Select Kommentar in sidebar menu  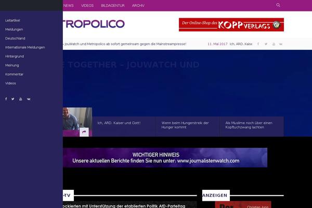(x=14, y=74)
